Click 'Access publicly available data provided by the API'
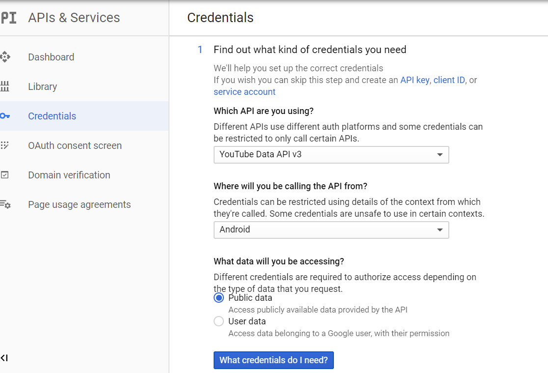The height and width of the screenshot is (373, 548). click(318, 310)
